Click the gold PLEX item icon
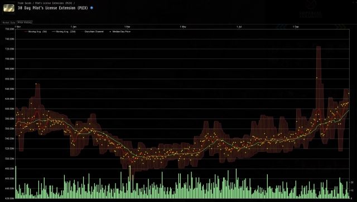The height and width of the screenshot is (202, 357). [x=9, y=8]
